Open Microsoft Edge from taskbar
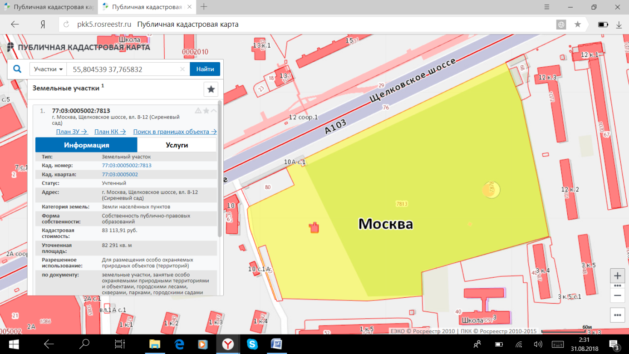Screen dimensions: 629x354 coord(179,344)
